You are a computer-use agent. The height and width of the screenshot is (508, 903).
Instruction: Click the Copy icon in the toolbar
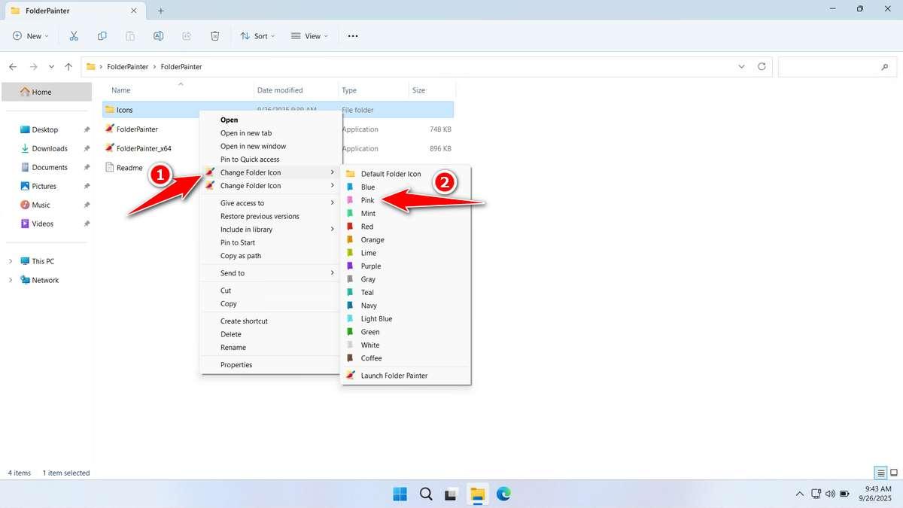[x=102, y=35]
